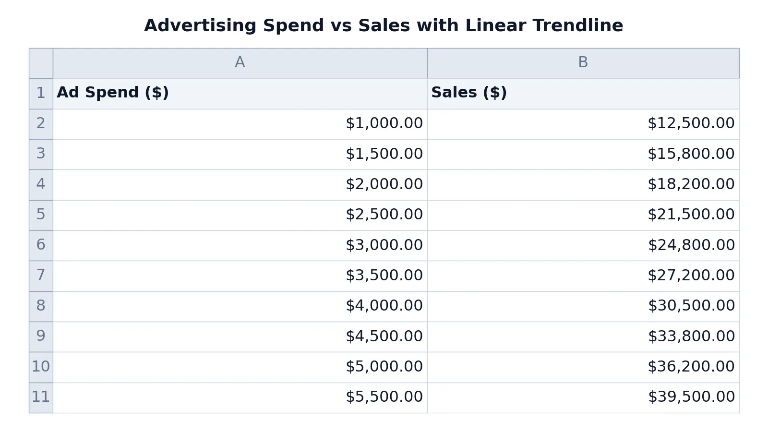Click the cell showing $3,000.00
The image size is (768, 432).
(240, 245)
